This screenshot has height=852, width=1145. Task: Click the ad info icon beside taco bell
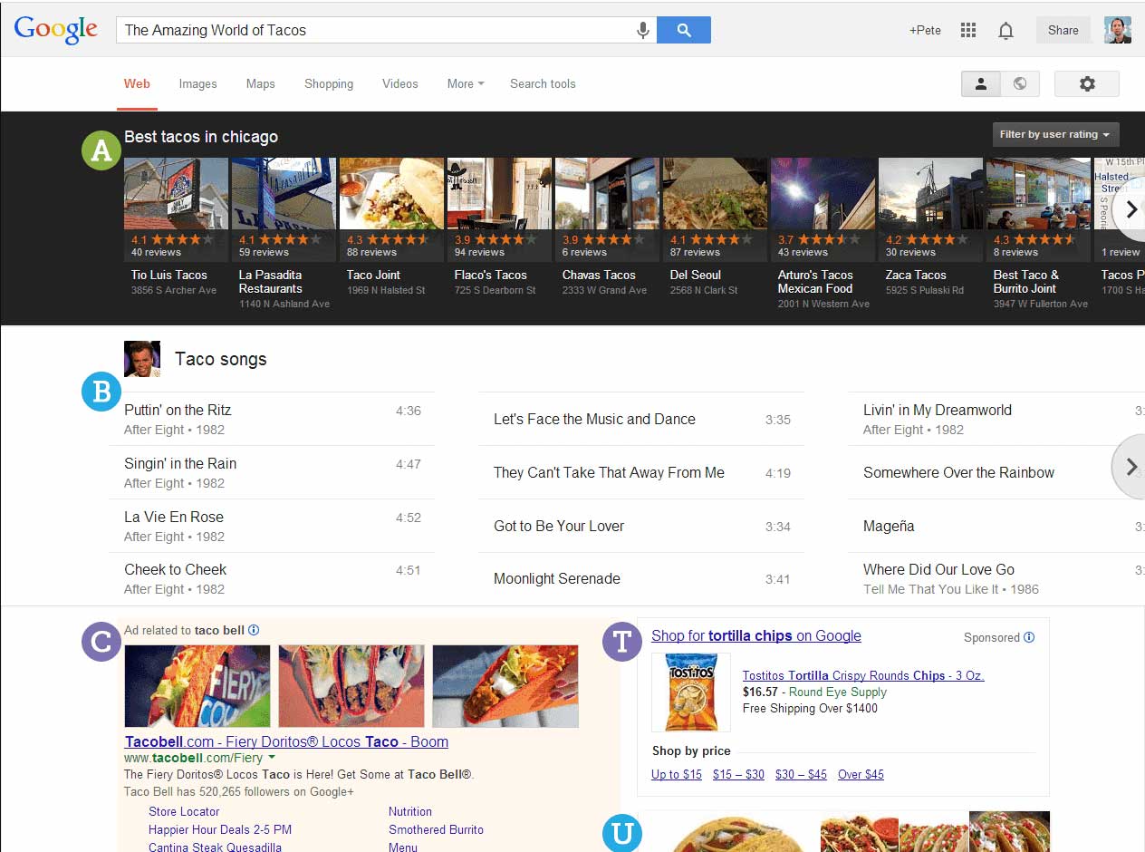(254, 630)
